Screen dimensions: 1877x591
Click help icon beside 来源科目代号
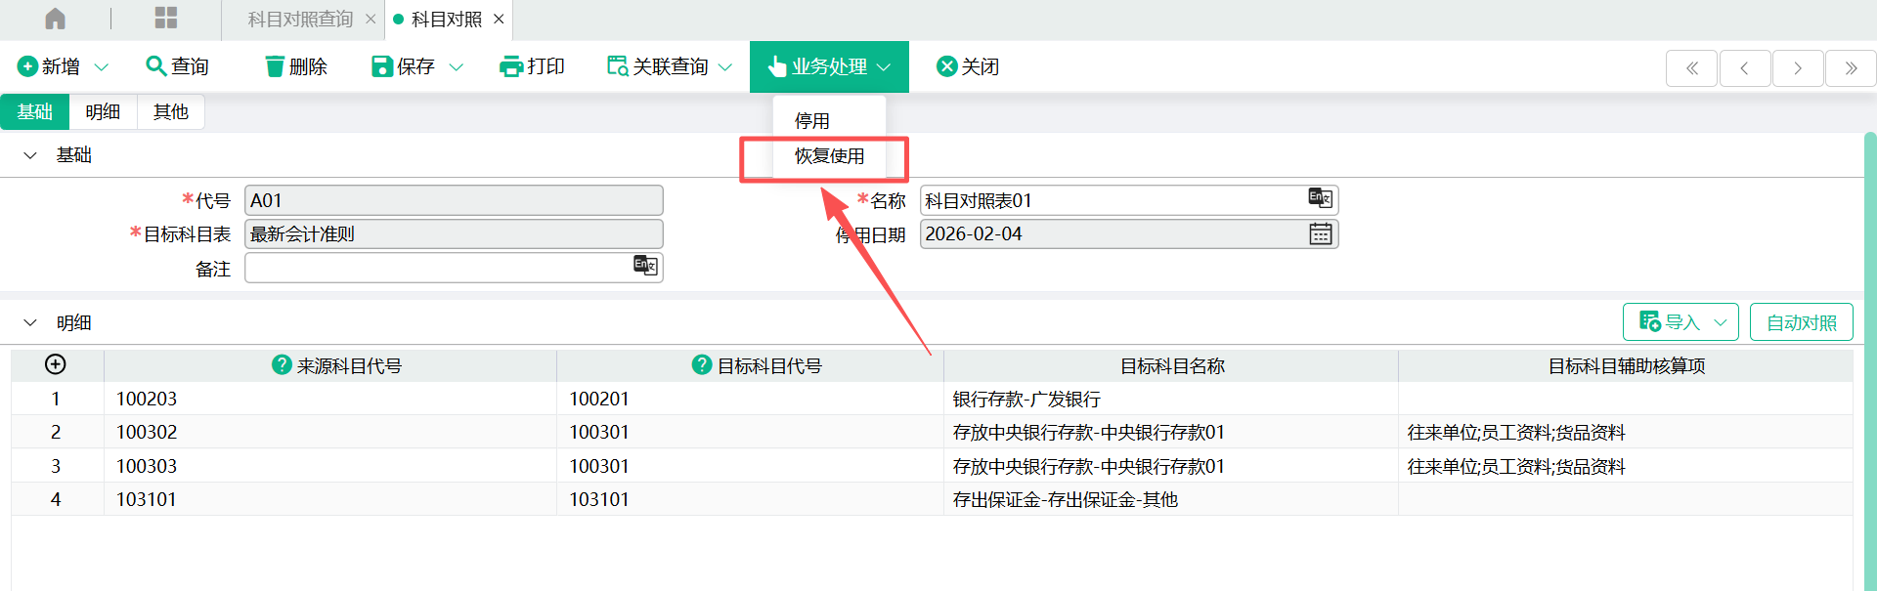[x=282, y=364]
